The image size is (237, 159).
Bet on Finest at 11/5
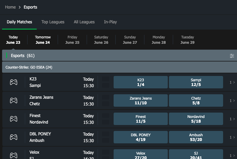[x=141, y=119]
